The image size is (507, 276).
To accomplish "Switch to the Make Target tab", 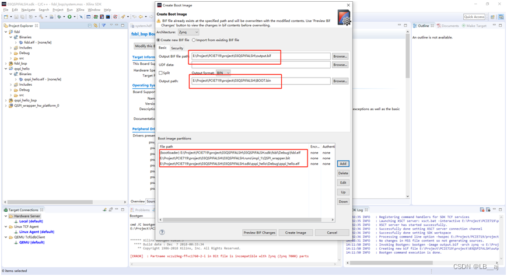I will point(474,26).
